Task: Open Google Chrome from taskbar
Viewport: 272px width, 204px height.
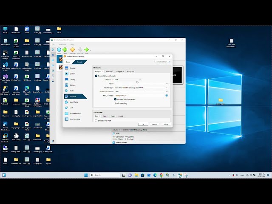Action: pyautogui.click(x=161, y=175)
